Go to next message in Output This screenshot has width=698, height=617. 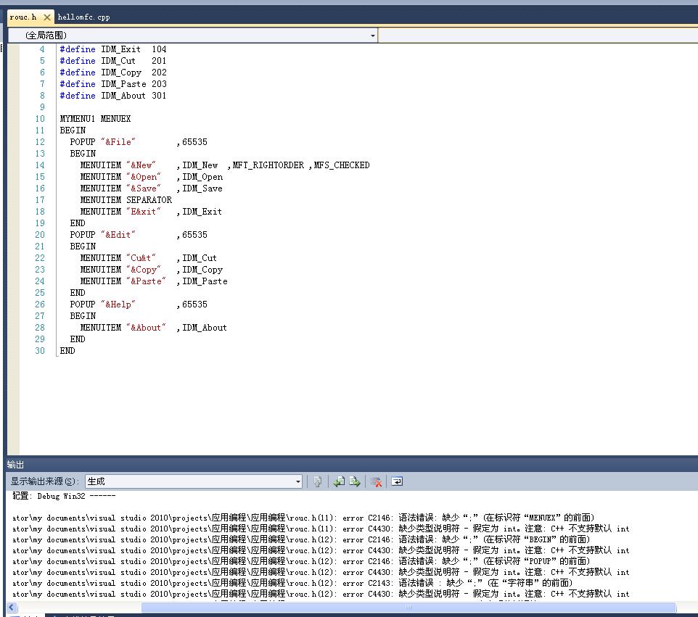355,481
